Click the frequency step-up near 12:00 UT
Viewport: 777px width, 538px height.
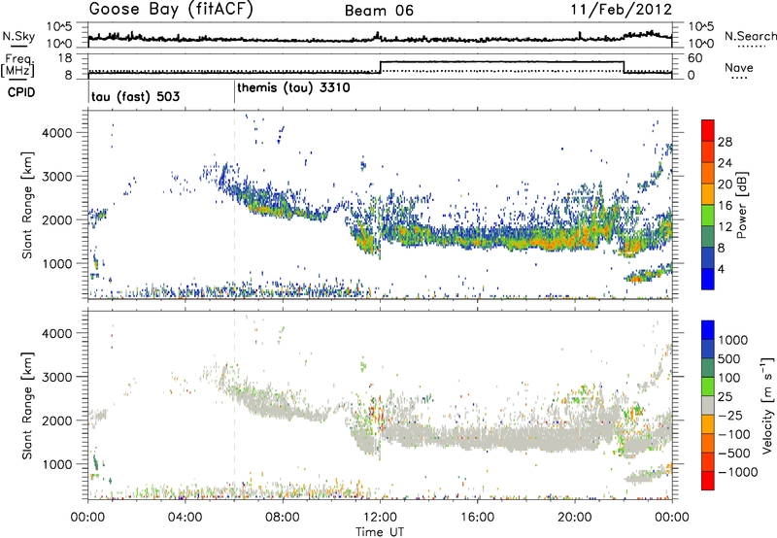coord(380,67)
